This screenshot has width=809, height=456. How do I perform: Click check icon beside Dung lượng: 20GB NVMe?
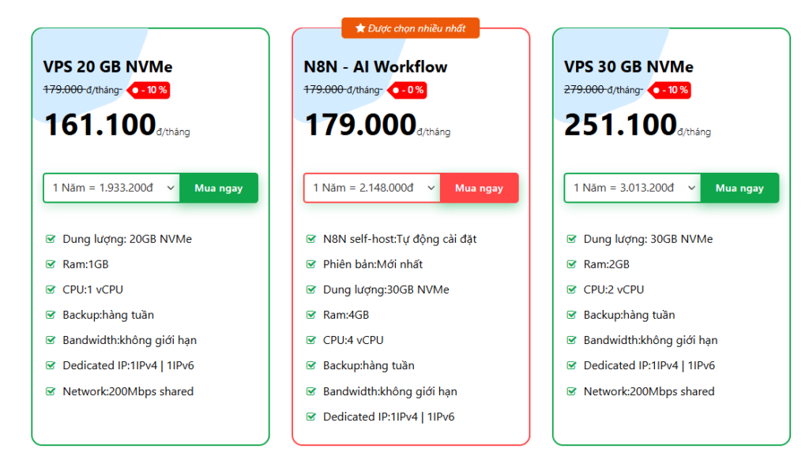[x=51, y=238]
